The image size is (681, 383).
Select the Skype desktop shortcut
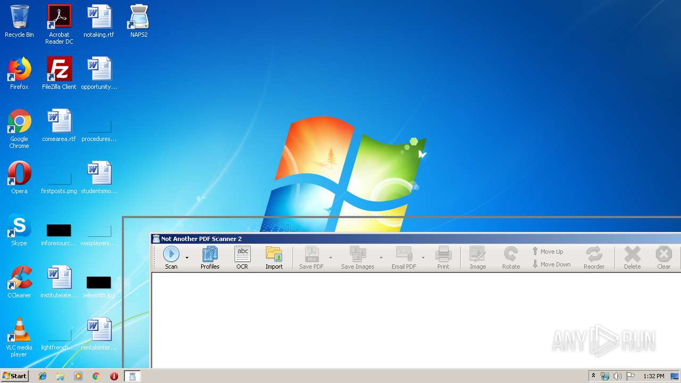click(19, 230)
